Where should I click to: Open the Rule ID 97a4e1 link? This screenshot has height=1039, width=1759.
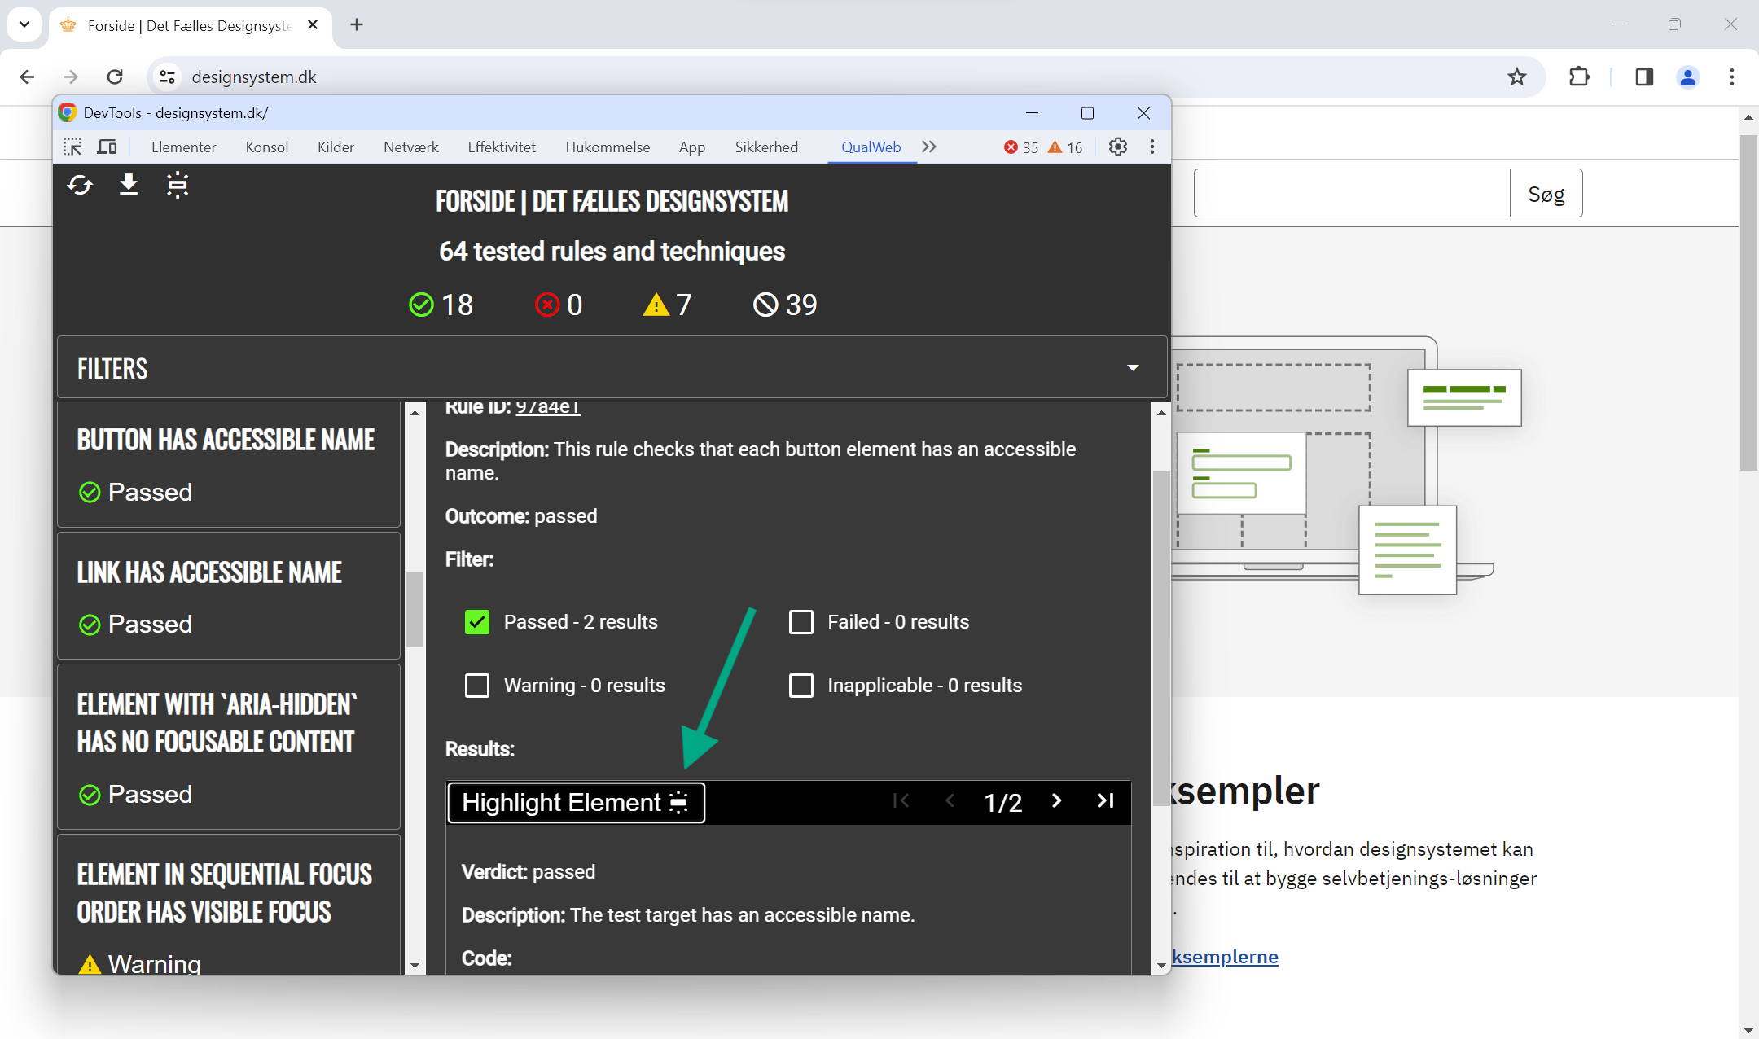[548, 407]
